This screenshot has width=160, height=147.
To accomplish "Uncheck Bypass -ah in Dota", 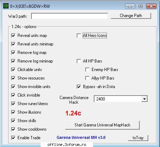I will [79, 87].
